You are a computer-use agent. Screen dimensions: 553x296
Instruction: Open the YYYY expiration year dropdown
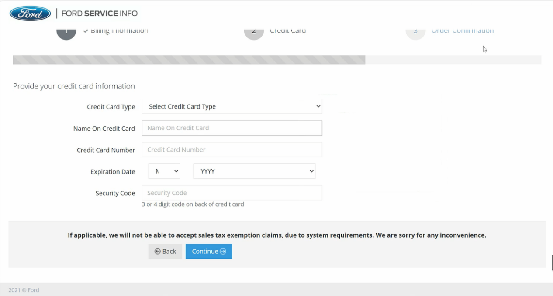[x=254, y=171]
